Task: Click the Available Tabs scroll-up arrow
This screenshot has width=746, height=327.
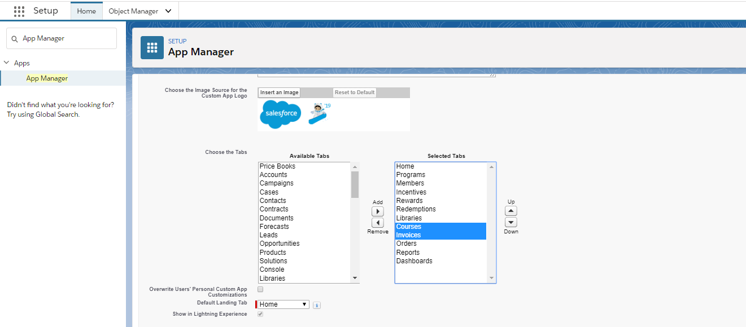Action: 355,167
